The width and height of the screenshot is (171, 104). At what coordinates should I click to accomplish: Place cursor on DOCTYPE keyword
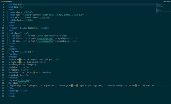tap(13, 4)
